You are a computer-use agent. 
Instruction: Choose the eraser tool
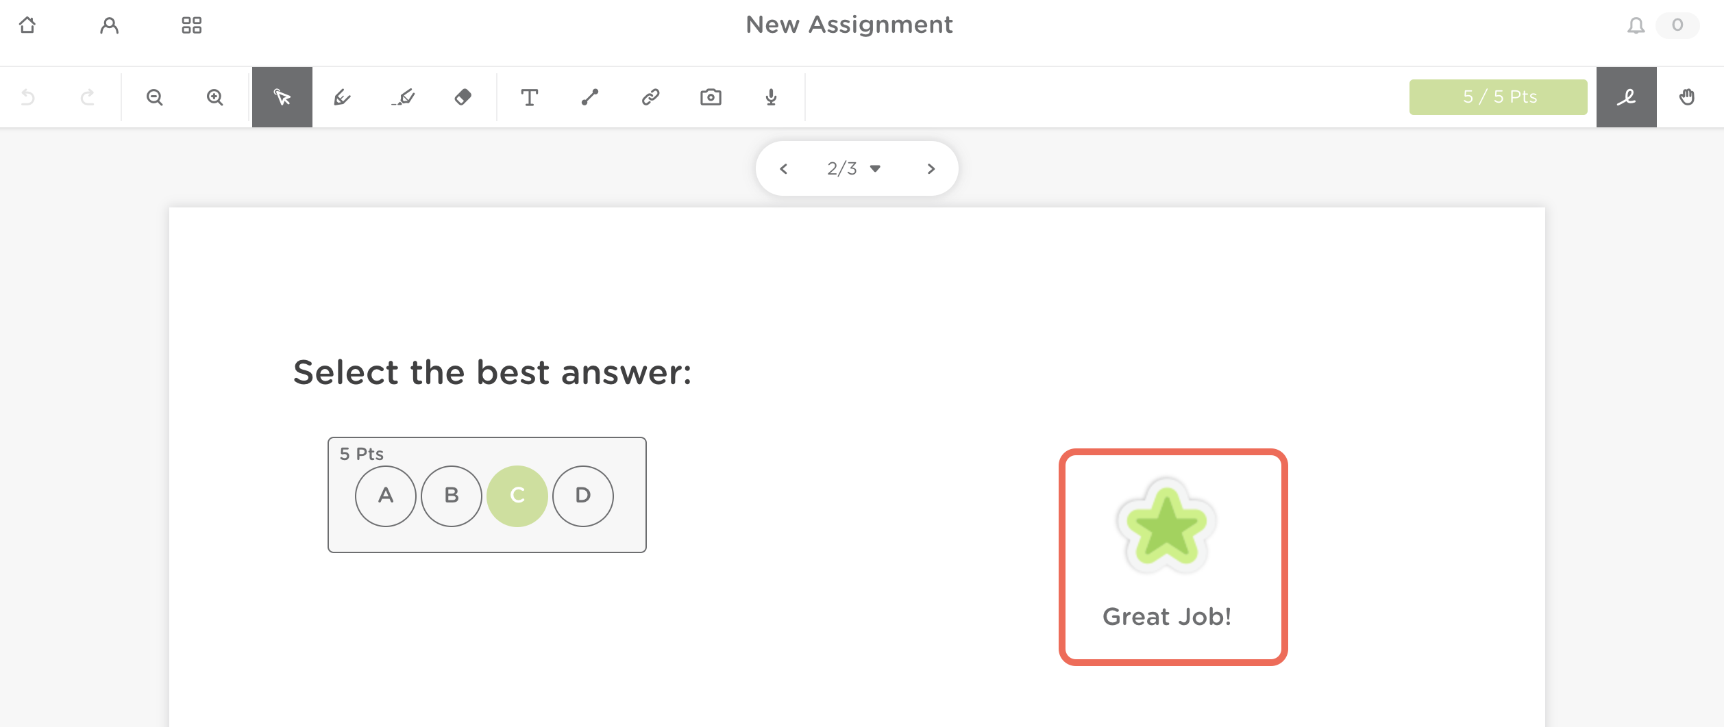pos(463,97)
